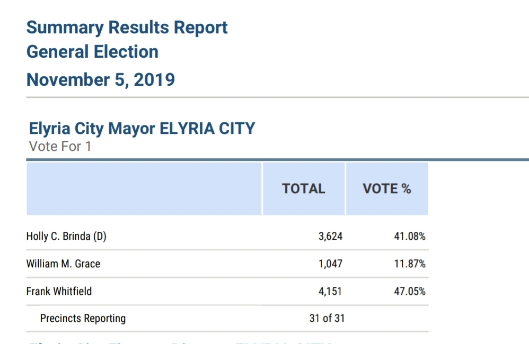Click the 11.87% vote percentage
Screen dimensions: 529x344
click(409, 264)
